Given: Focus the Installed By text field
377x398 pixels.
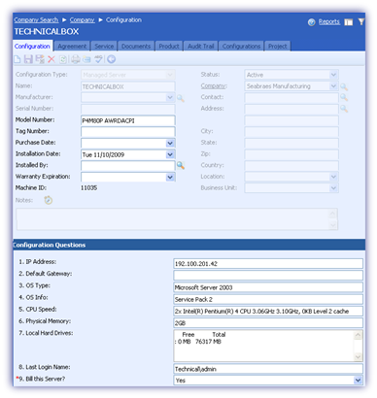Looking at the screenshot, I should coord(128,166).
